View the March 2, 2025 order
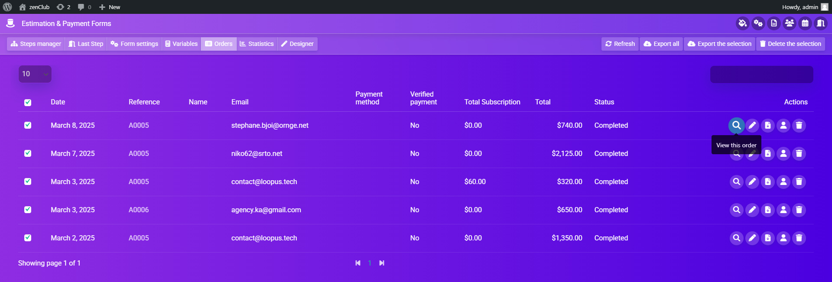This screenshot has width=832, height=282. point(737,238)
